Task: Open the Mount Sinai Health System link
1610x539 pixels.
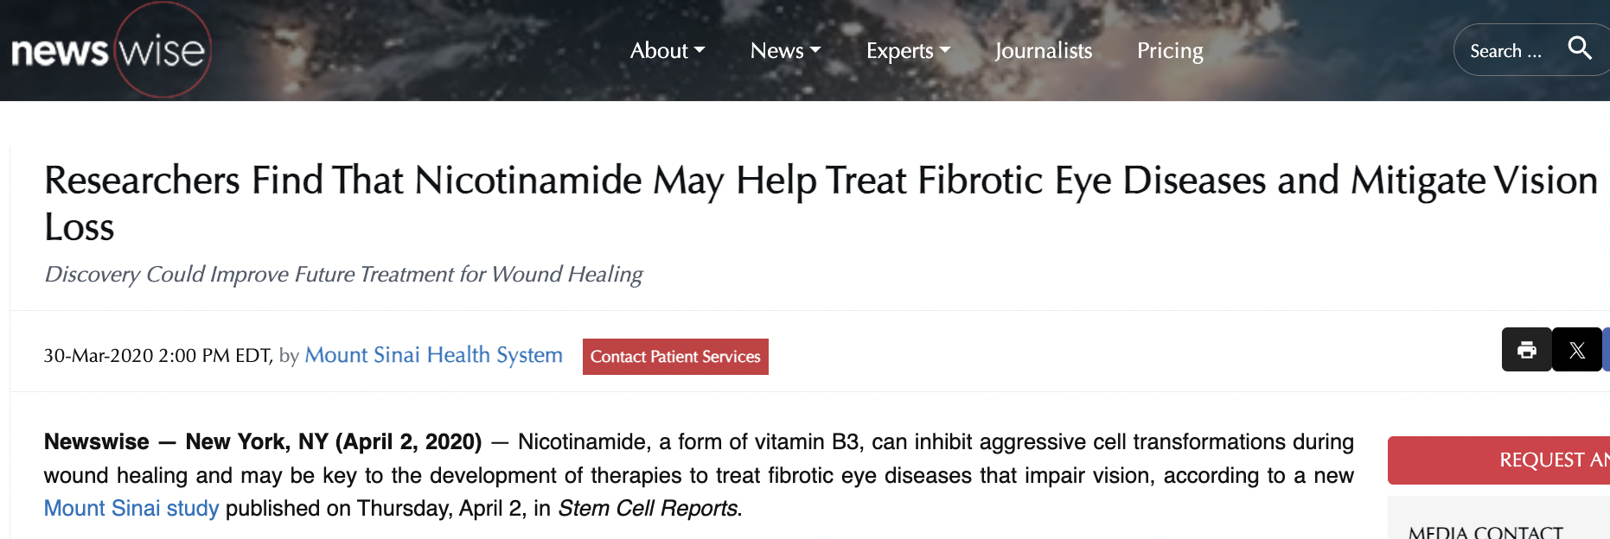Action: (x=433, y=355)
